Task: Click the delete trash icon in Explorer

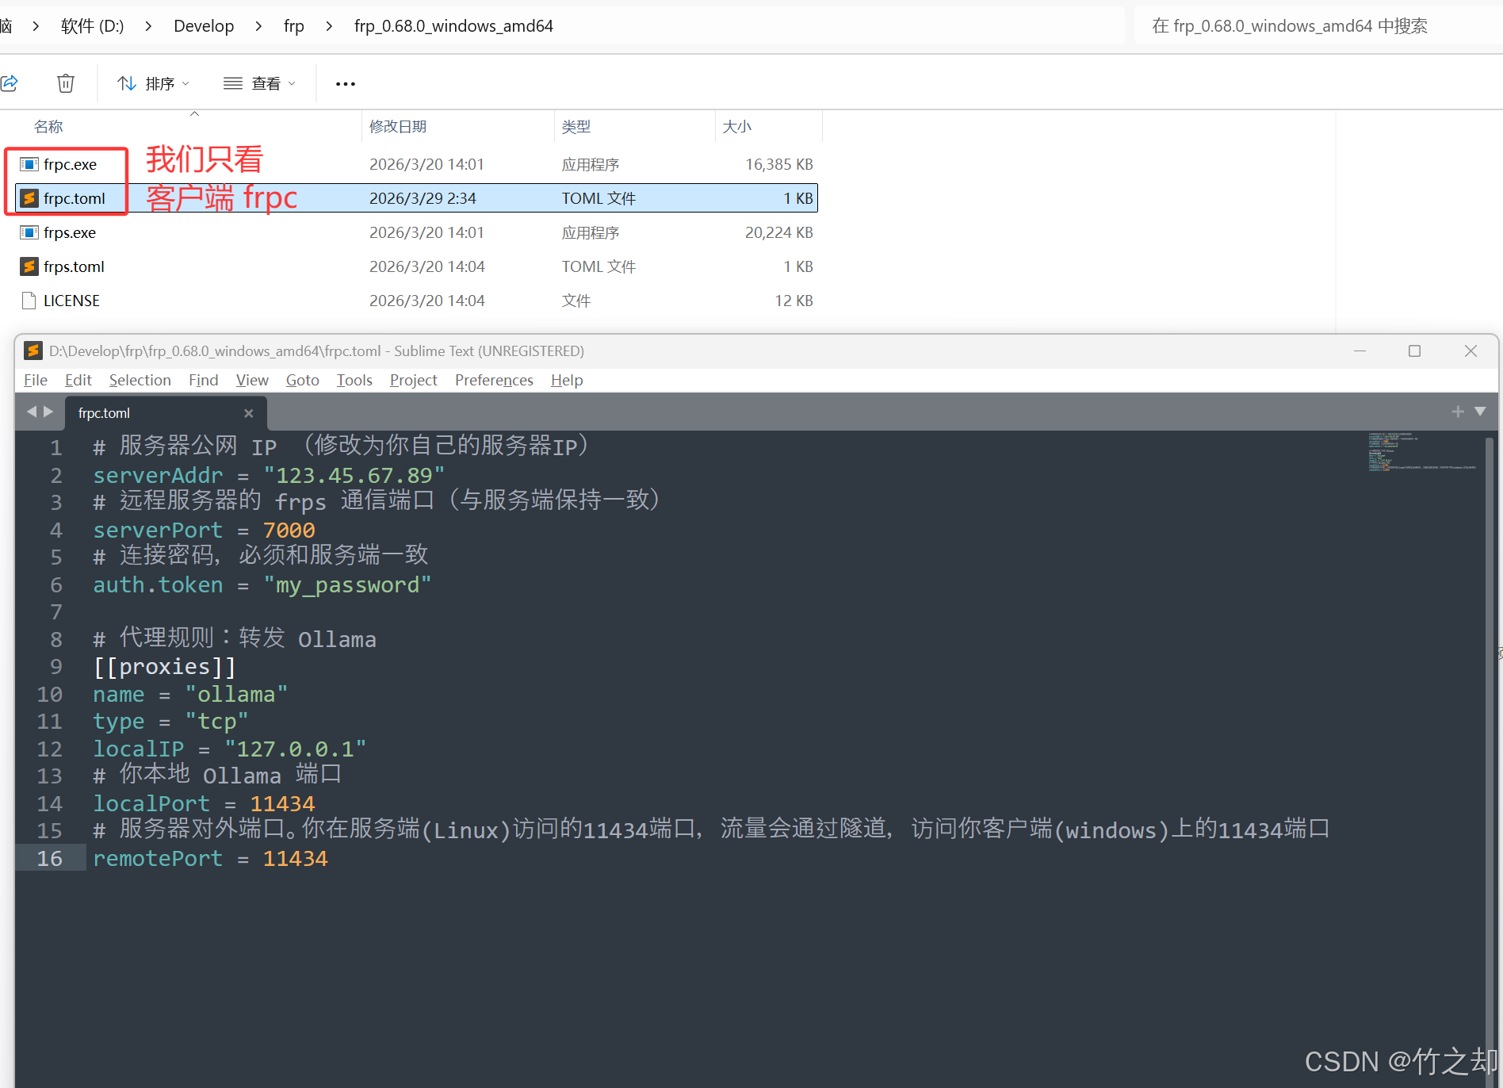Action: click(66, 82)
